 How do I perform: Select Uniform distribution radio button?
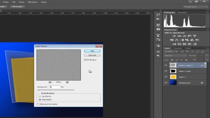(40, 96)
